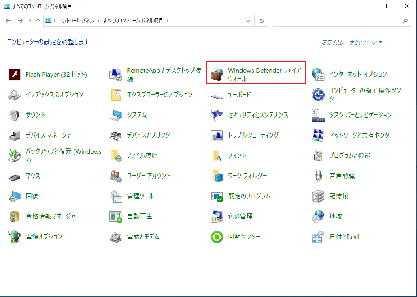Click the 色の管理 color monitor icon
417x297 pixels.
click(x=217, y=216)
